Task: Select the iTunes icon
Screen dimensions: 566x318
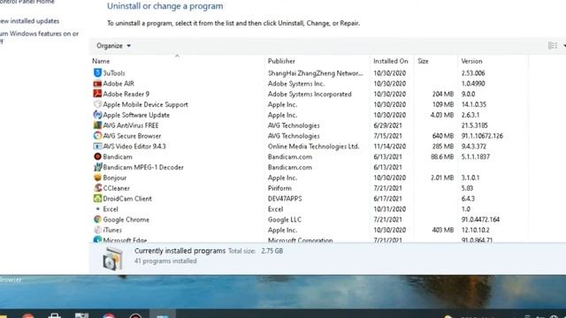Action: [x=97, y=230]
